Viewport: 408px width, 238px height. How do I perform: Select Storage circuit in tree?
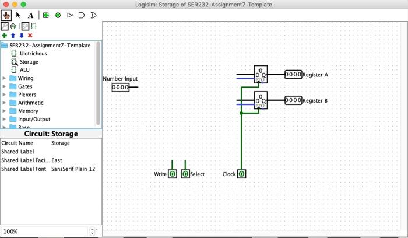tap(29, 62)
